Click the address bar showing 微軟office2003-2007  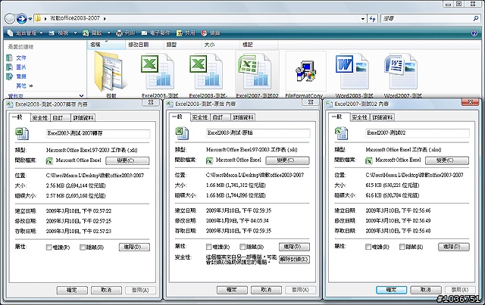click(x=200, y=18)
